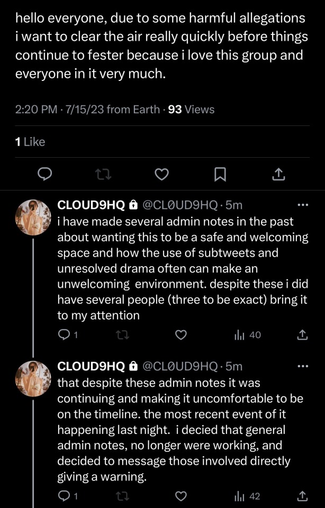
Task: Reply to the second CLOUD9HQ reply
Action: 64,496
